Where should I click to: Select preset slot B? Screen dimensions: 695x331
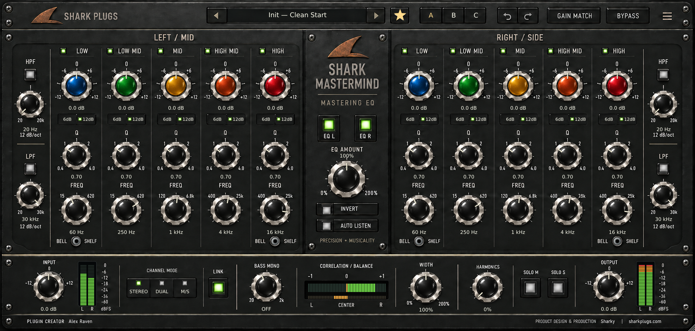(454, 16)
